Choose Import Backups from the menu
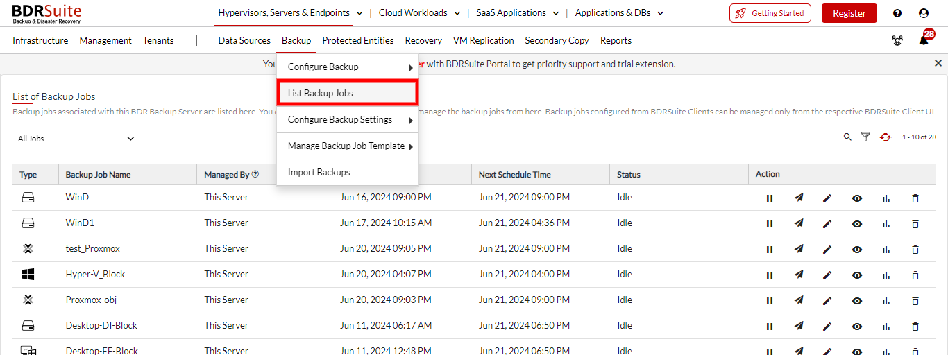The height and width of the screenshot is (355, 948). click(348, 172)
